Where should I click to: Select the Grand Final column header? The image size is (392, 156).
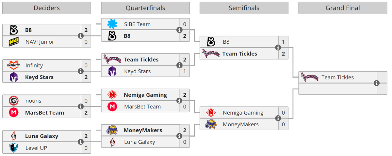pos(343,8)
